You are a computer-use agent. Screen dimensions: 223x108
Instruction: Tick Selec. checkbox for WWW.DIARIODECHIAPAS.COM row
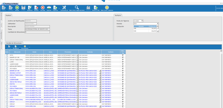coord(7,99)
